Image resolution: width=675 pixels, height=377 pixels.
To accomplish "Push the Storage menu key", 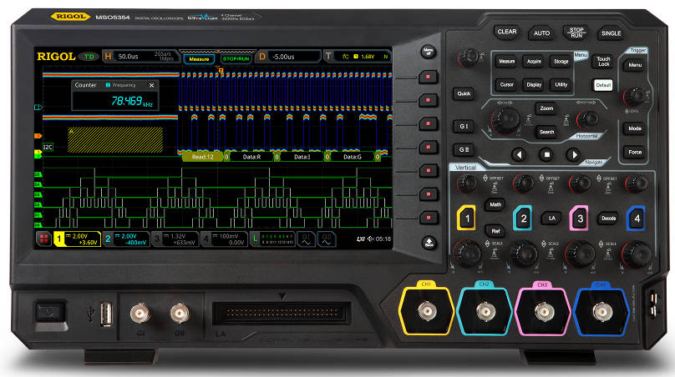I will (x=561, y=62).
